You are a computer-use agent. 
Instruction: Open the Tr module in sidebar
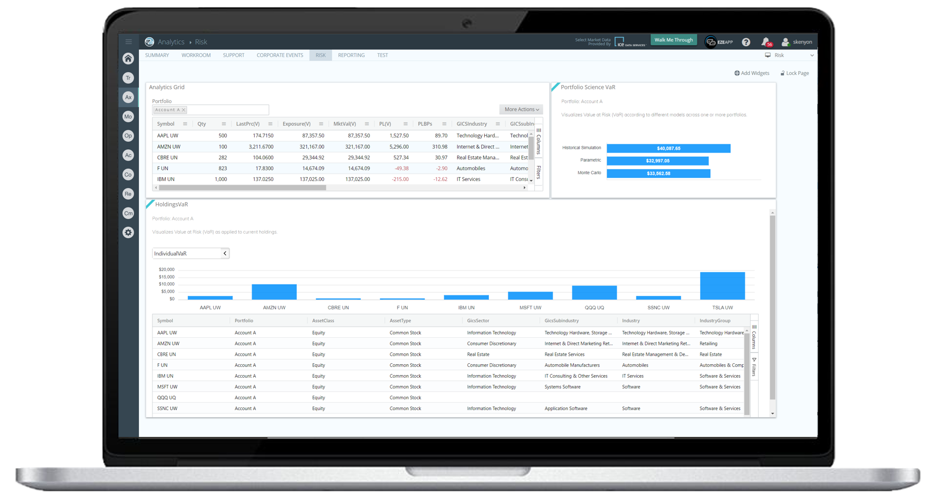128,78
